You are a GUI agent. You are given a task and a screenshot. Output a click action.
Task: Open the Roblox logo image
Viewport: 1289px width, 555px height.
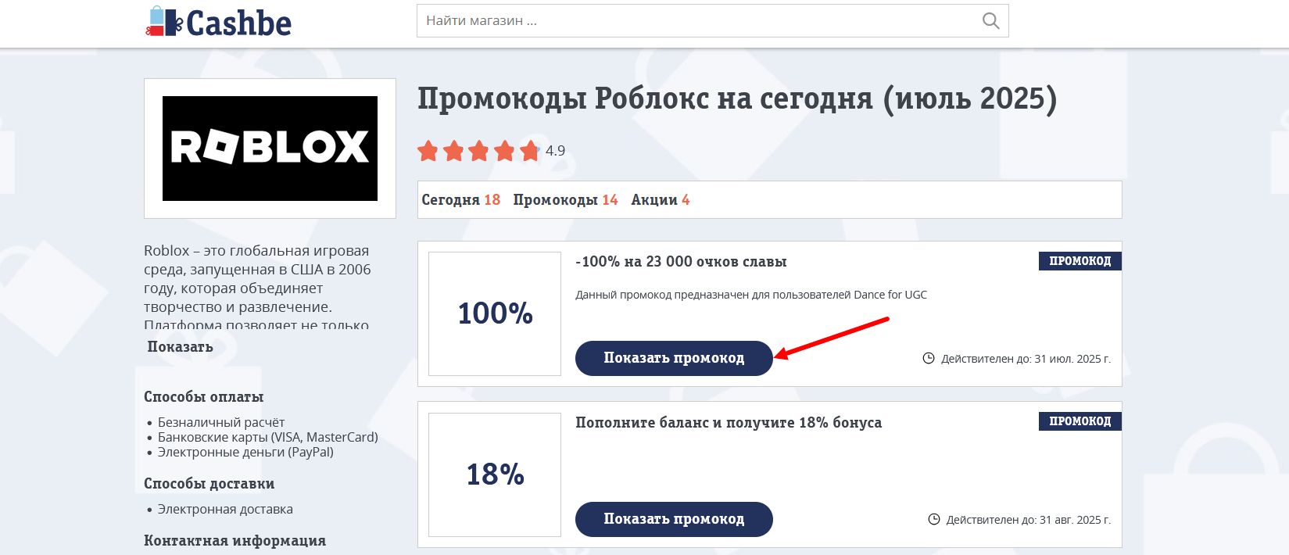[x=270, y=149]
